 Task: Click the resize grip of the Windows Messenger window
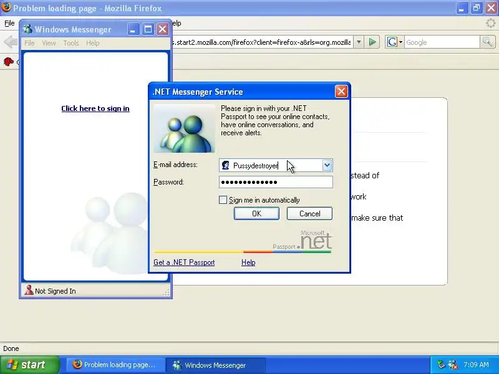point(166,292)
